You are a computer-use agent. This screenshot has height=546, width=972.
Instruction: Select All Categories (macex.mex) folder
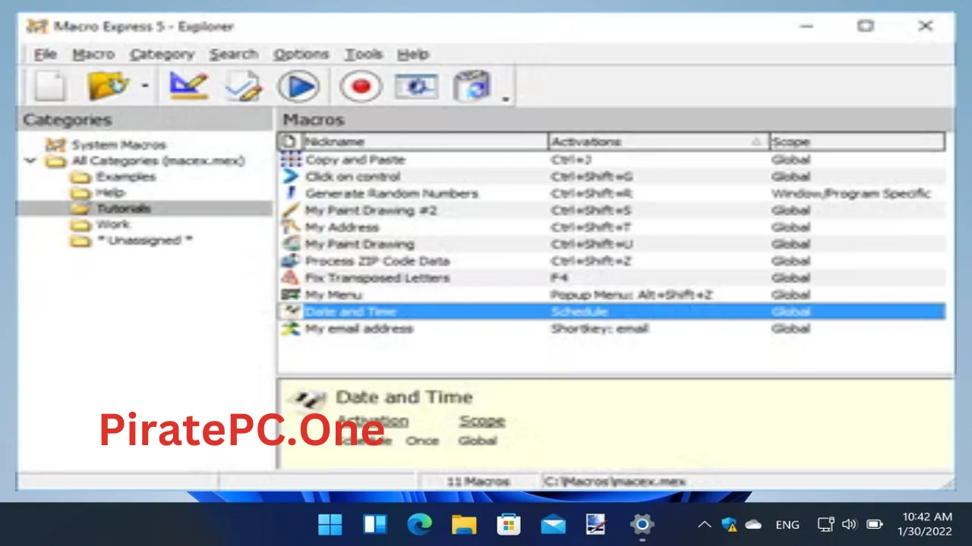158,161
